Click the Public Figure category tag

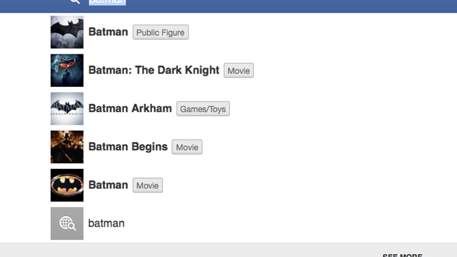tap(160, 32)
